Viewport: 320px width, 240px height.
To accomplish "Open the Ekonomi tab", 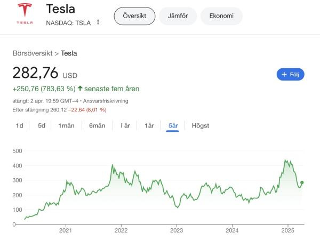I will tap(221, 16).
